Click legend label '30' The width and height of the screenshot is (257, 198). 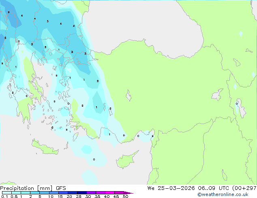tap(88, 196)
